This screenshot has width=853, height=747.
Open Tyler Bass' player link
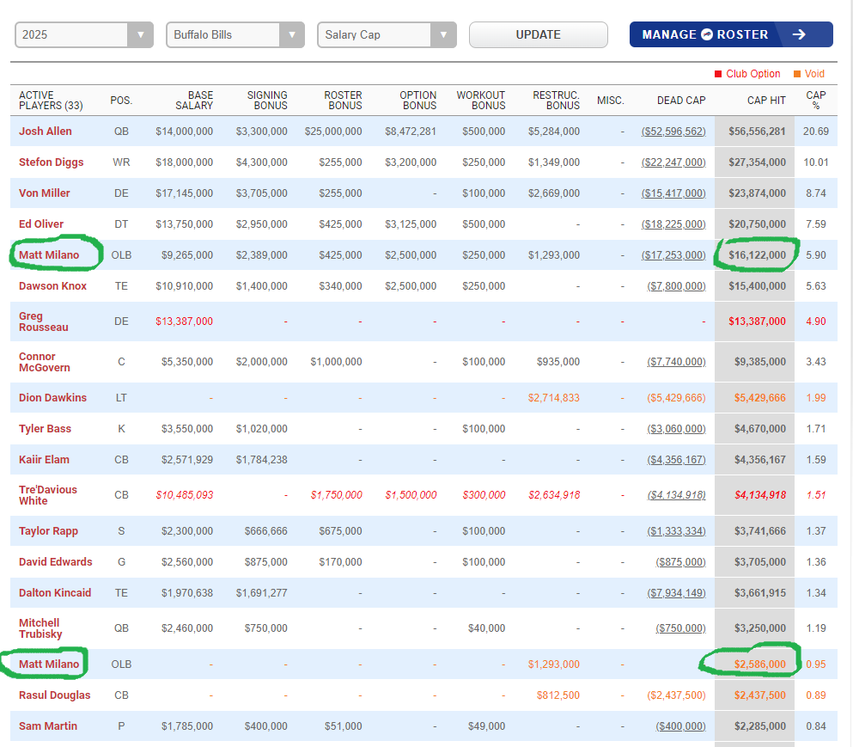coord(45,429)
